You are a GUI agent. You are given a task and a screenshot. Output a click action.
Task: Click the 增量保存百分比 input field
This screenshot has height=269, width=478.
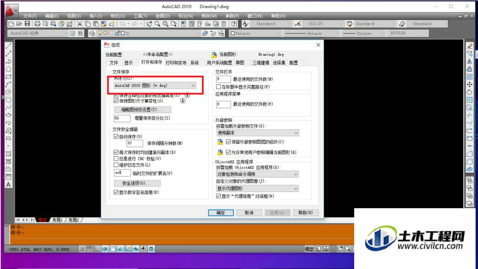tap(122, 118)
